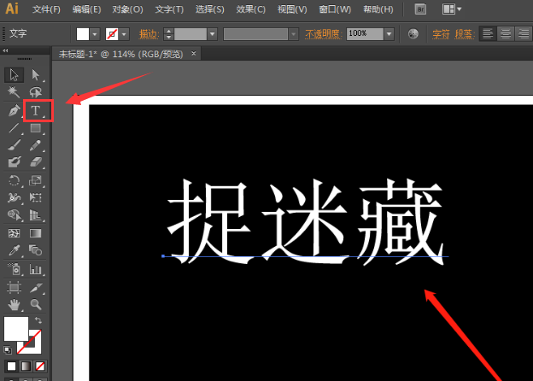533x381 pixels.
Task: Open the 帮助(H) menu
Action: (378, 9)
